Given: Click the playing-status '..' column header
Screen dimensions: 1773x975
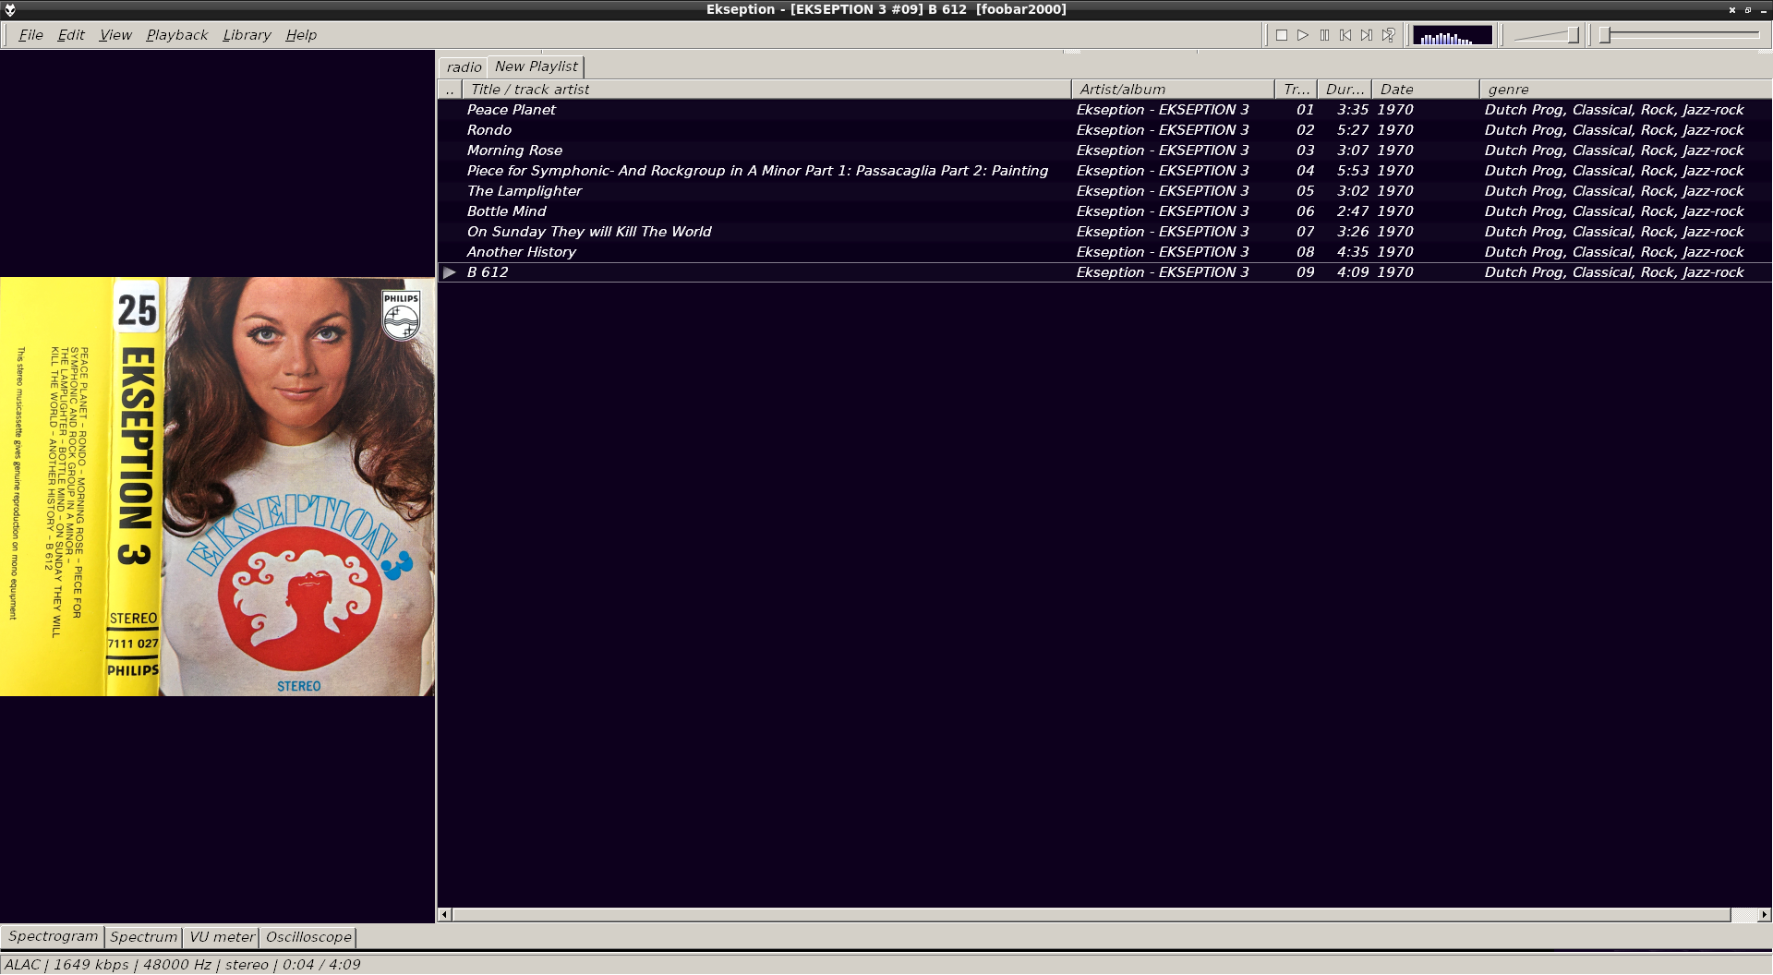Looking at the screenshot, I should 450,90.
